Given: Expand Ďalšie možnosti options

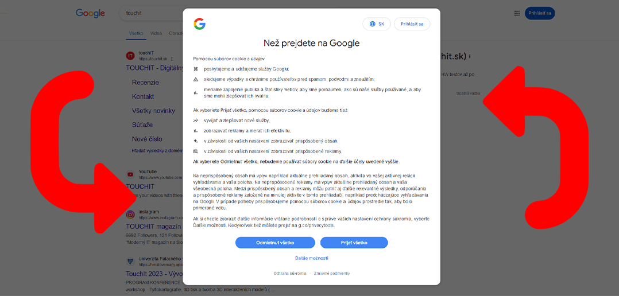Looking at the screenshot, I should click(x=312, y=258).
